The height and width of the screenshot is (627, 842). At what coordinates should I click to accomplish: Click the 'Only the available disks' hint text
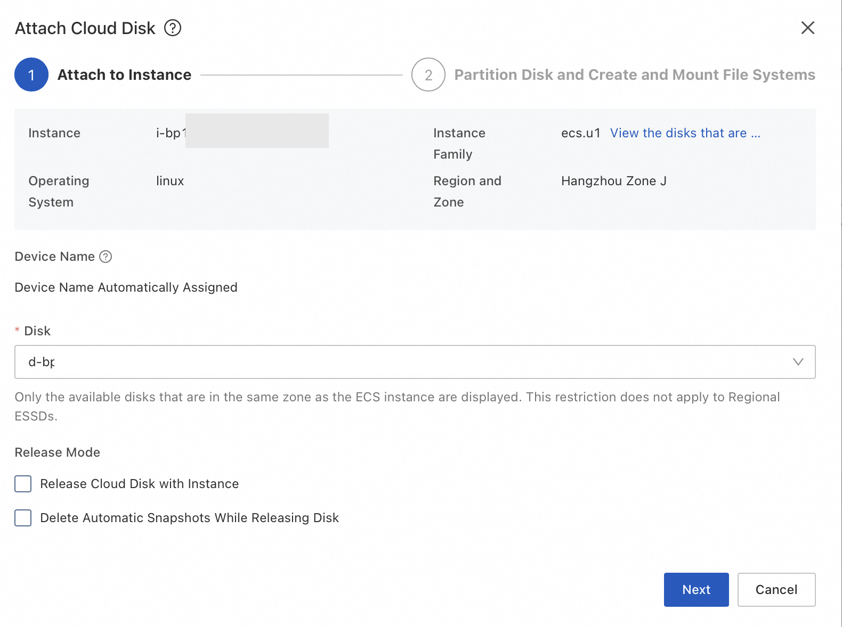pyautogui.click(x=398, y=407)
